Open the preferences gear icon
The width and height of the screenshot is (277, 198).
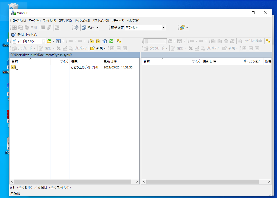tap(76, 27)
